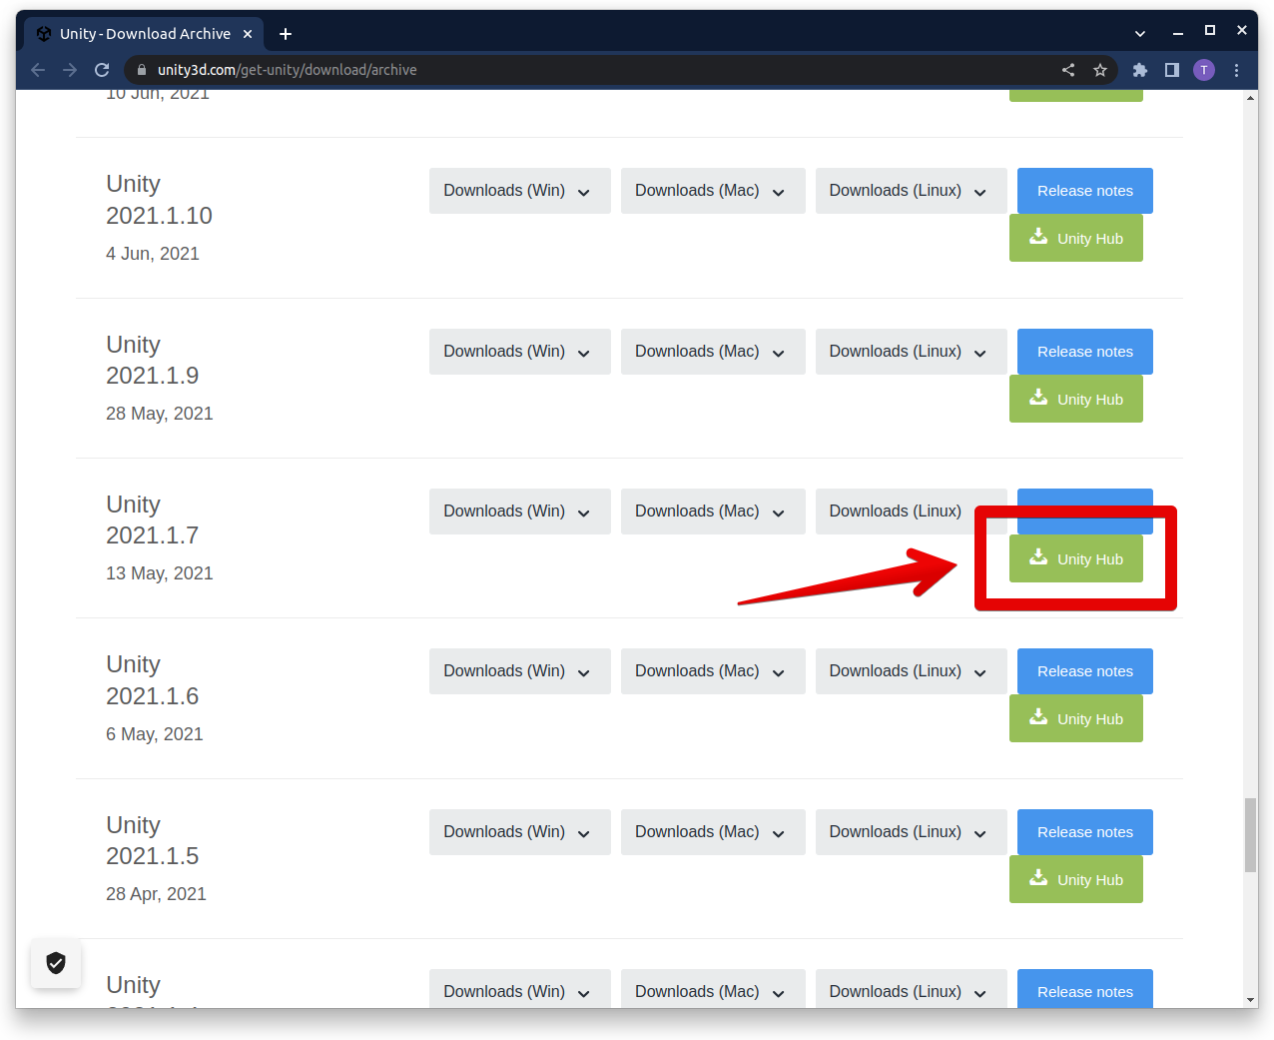Open the privacy shield badge

[x=56, y=963]
